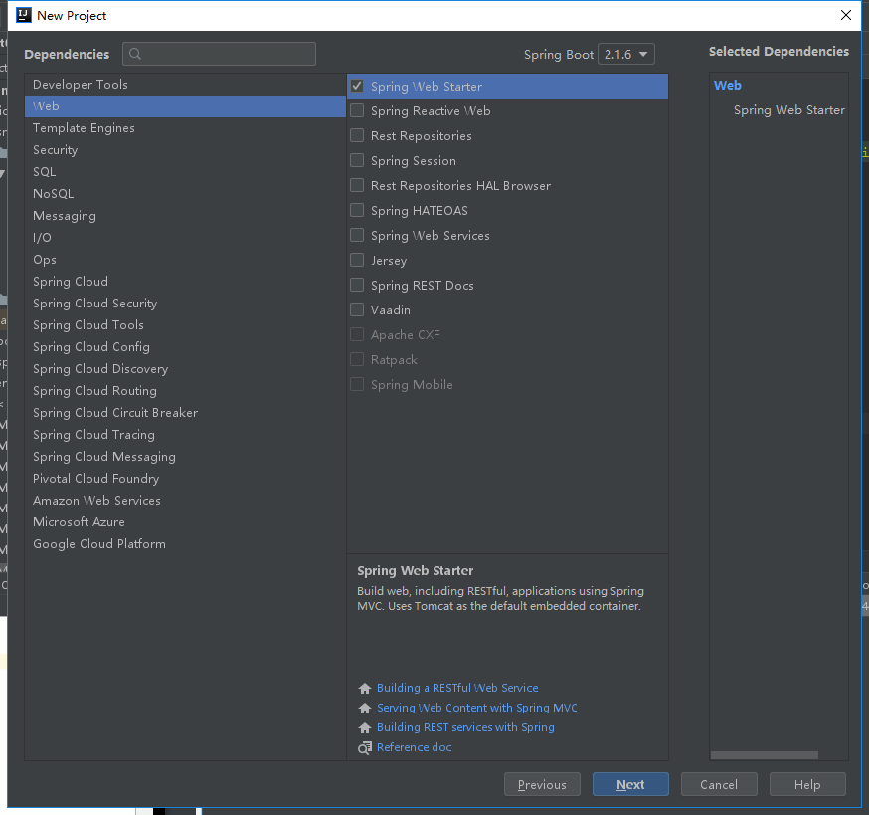
Task: Select the Web category
Action: pos(185,105)
